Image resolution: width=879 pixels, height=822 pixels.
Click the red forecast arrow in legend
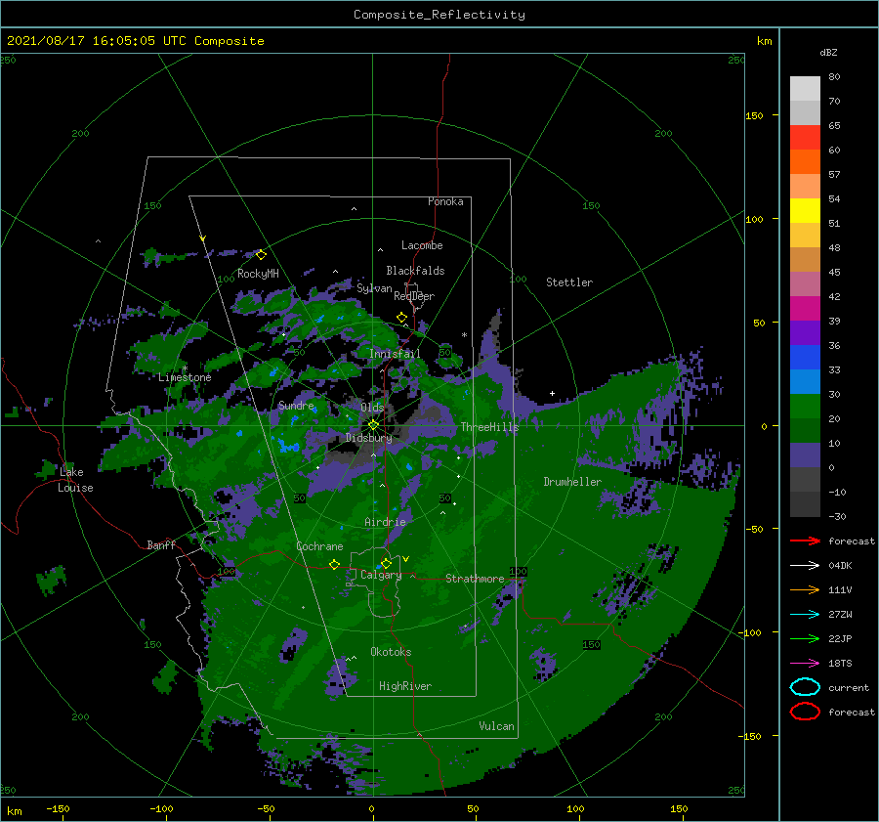click(805, 541)
